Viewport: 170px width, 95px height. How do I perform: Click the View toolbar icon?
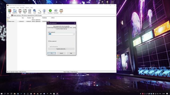click(x=25, y=11)
